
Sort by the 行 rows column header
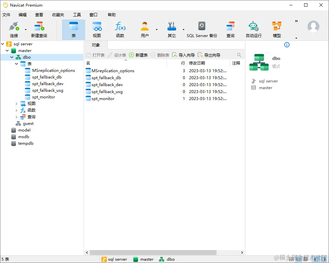[177, 63]
